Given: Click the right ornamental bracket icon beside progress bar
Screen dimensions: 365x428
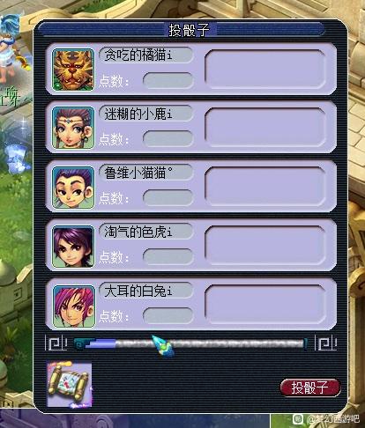Looking at the screenshot, I should [325, 343].
